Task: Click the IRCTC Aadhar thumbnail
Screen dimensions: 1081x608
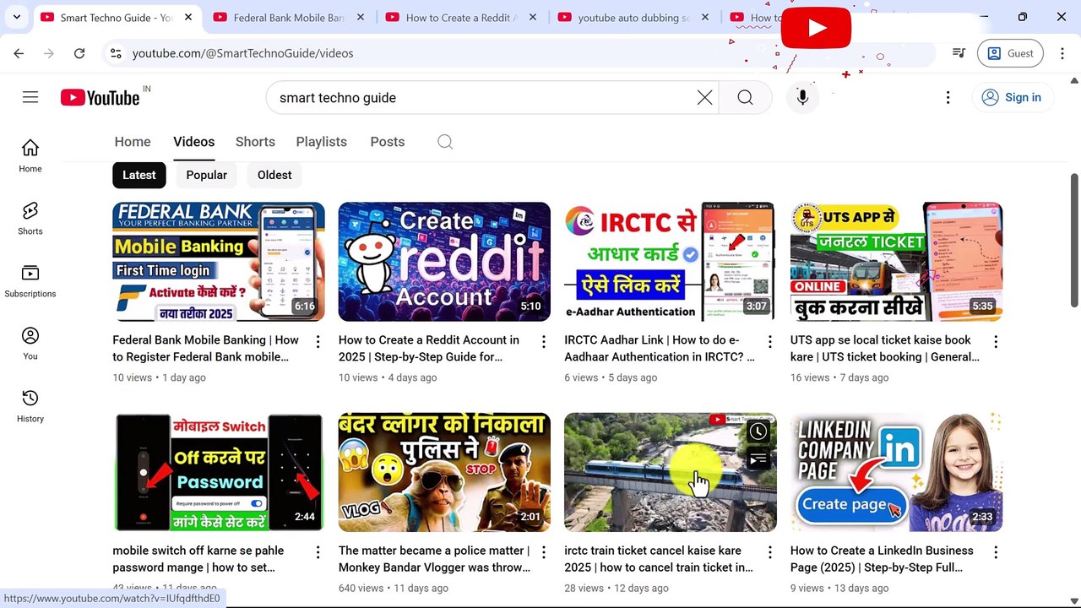Action: pyautogui.click(x=670, y=262)
